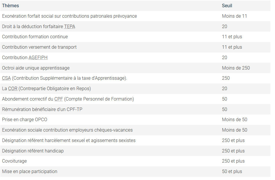Screen dimensions: 275x180
Task: Click the CSA abbreviation
Action: [x=6, y=78]
